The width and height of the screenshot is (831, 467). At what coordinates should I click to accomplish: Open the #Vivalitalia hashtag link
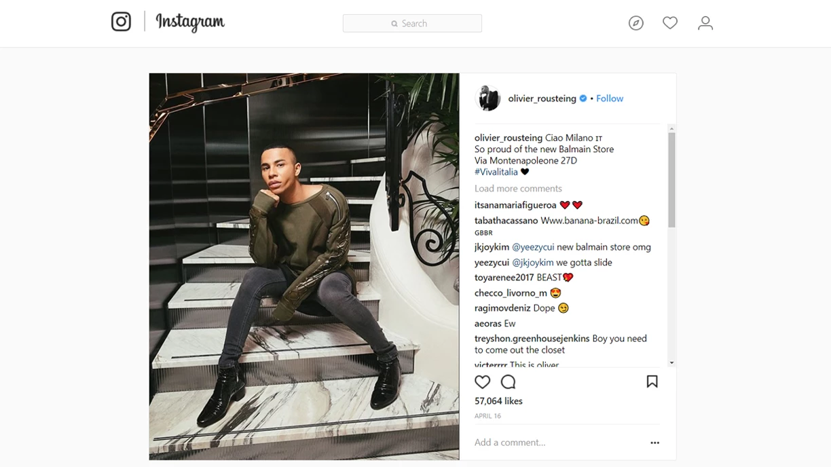coord(496,172)
